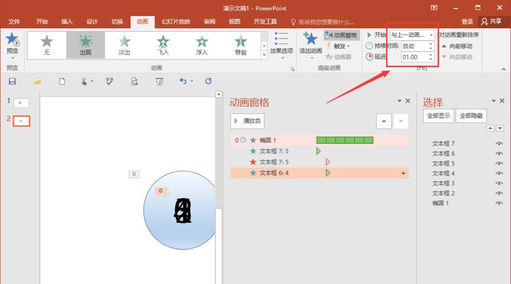The width and height of the screenshot is (511, 284).
Task: Click the Preview animation star icon
Action: 12,39
